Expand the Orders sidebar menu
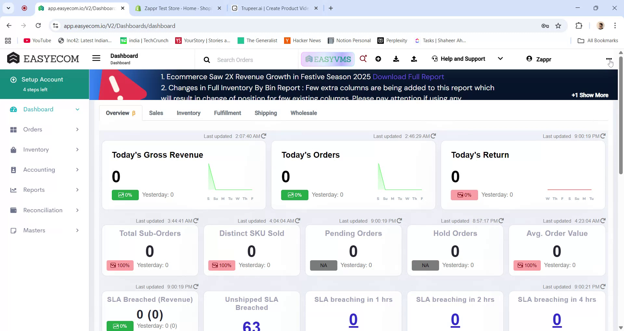The height and width of the screenshot is (331, 624). (x=77, y=129)
